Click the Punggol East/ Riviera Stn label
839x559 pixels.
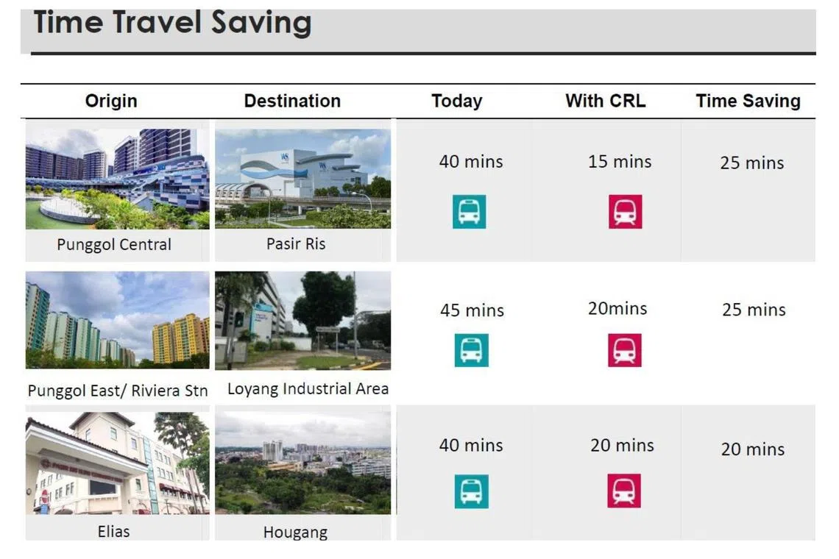[118, 391]
